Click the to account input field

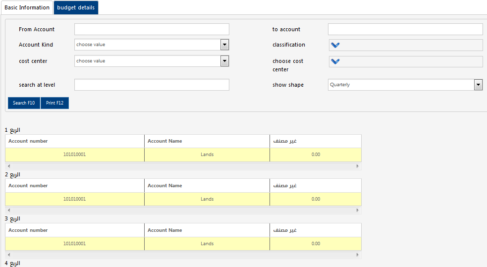405,29
